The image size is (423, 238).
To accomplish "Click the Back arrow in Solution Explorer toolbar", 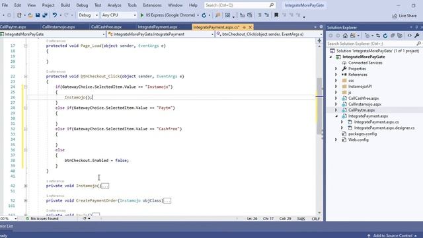I will [x=330, y=36].
